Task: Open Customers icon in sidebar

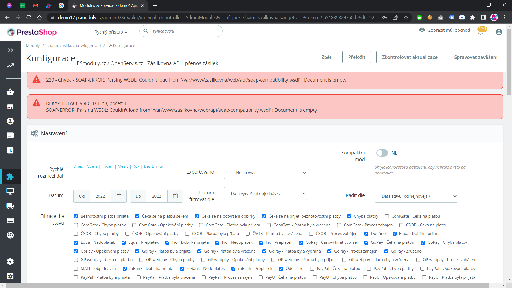Action: (10, 121)
